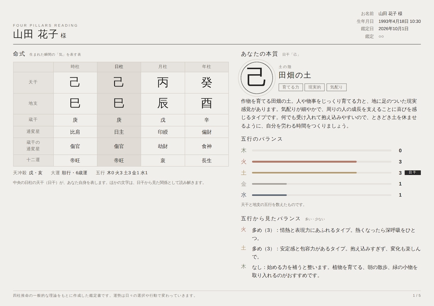Click the 辛 hidden stem cell
This screenshot has height=306, width=434.
pos(207,120)
